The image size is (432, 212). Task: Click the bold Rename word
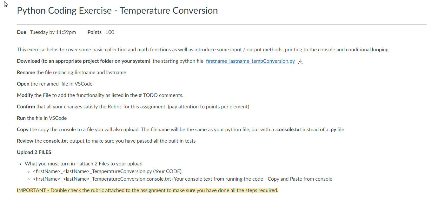[x=26, y=73]
